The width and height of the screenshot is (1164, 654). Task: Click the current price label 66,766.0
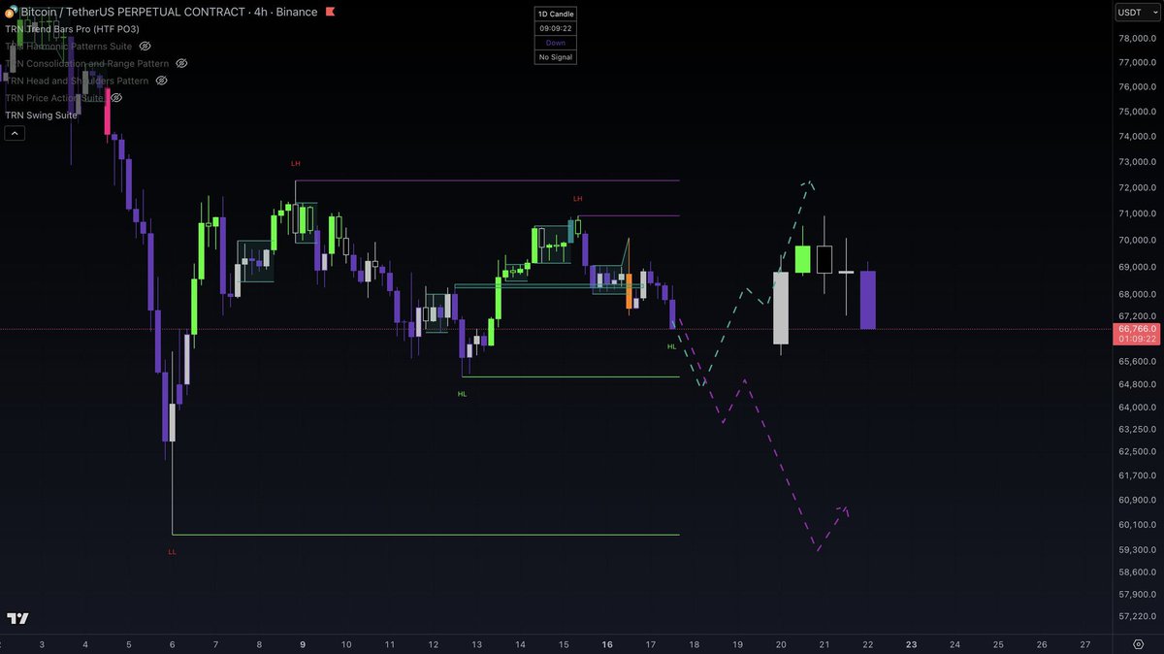pos(1137,330)
